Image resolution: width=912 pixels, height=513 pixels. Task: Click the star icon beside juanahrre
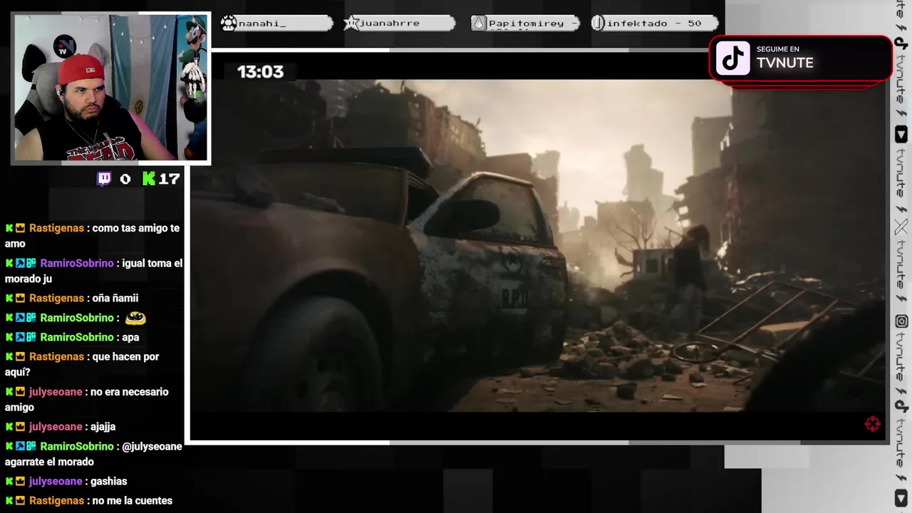pyautogui.click(x=351, y=24)
